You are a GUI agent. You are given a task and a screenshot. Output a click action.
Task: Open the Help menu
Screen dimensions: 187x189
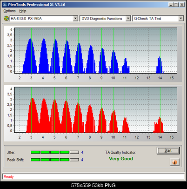coord(23,11)
